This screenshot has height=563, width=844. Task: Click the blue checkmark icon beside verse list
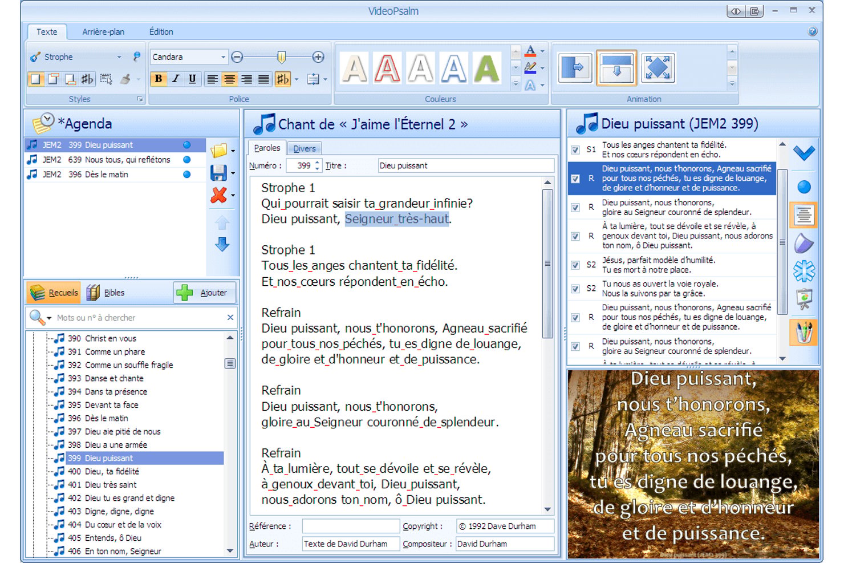coord(804,153)
